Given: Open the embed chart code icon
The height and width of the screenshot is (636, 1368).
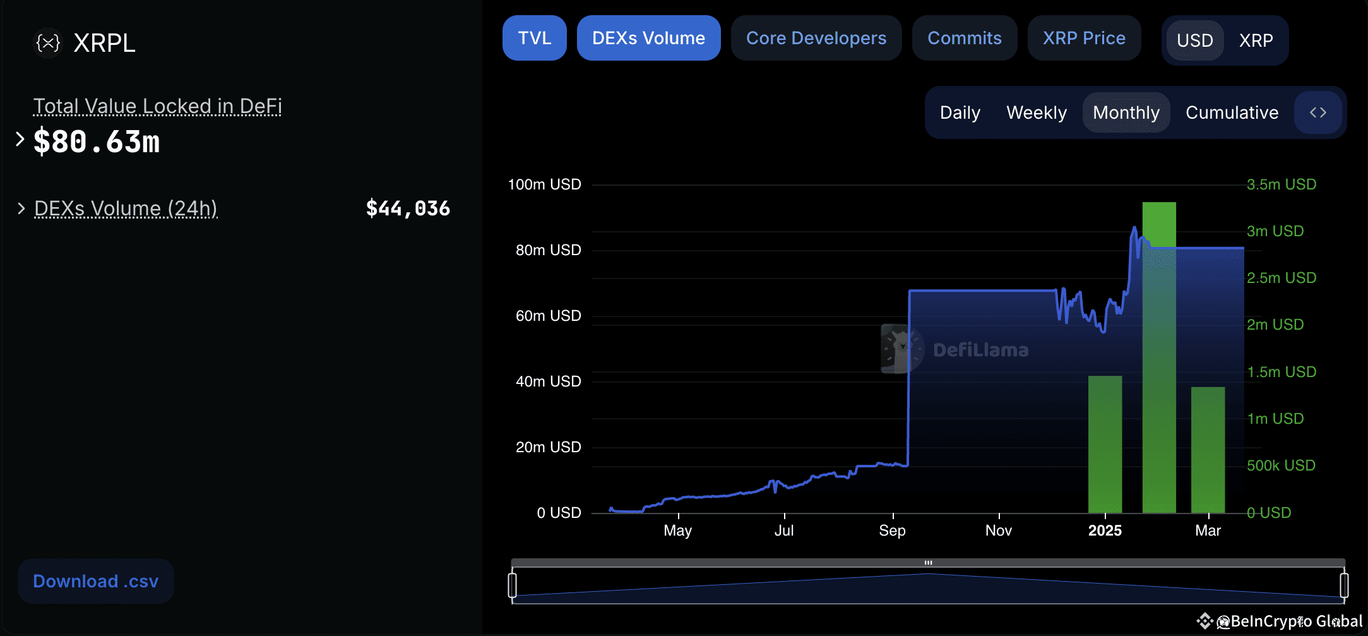Looking at the screenshot, I should pos(1317,112).
